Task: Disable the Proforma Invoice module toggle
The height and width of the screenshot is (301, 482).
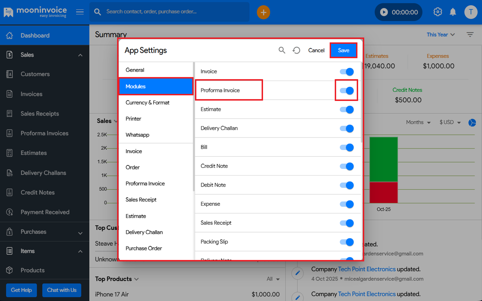Action: pyautogui.click(x=346, y=90)
